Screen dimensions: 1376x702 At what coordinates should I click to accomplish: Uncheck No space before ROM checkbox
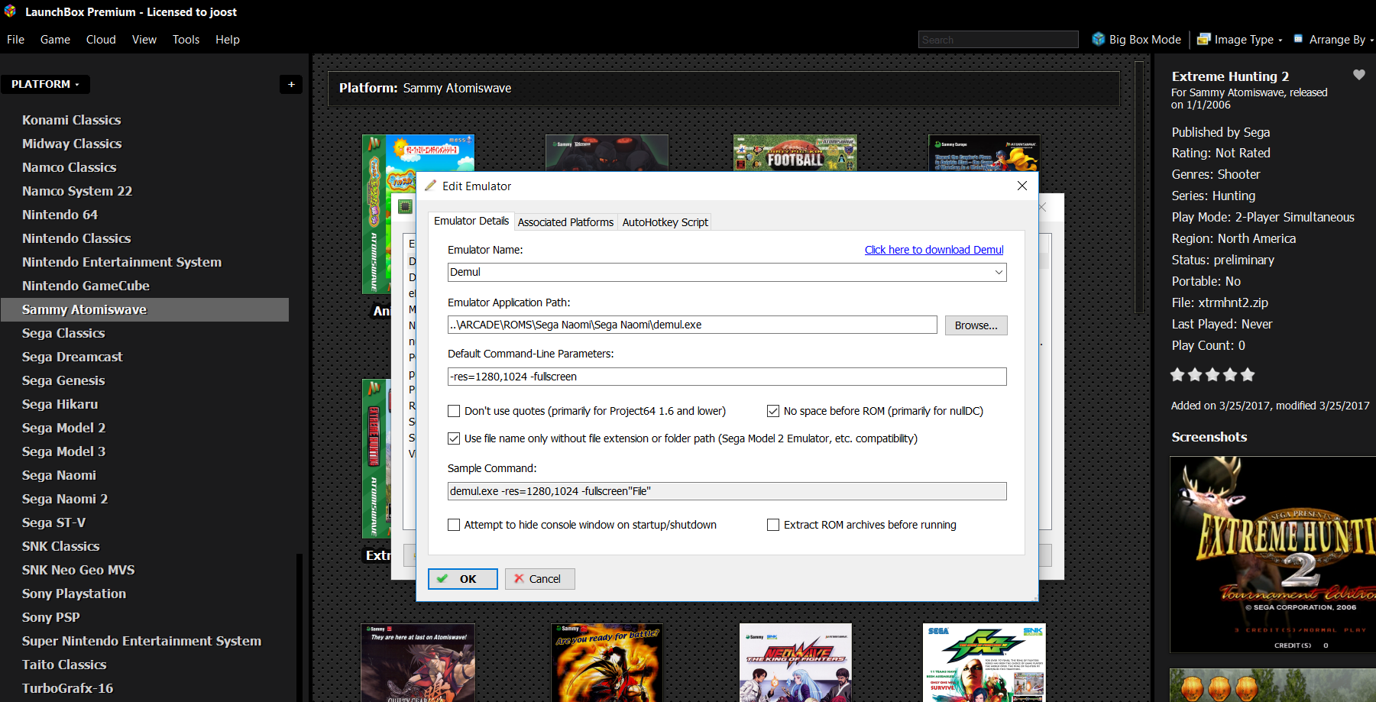pos(773,411)
